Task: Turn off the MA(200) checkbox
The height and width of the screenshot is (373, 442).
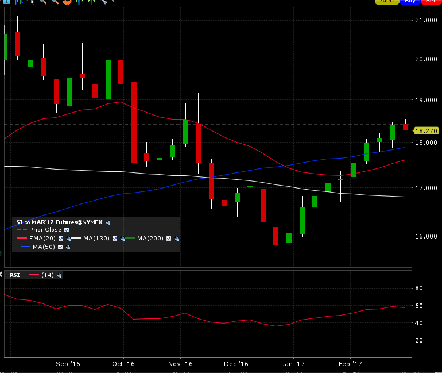Action: (x=169, y=239)
